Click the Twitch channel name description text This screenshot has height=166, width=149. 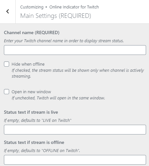click(64, 41)
